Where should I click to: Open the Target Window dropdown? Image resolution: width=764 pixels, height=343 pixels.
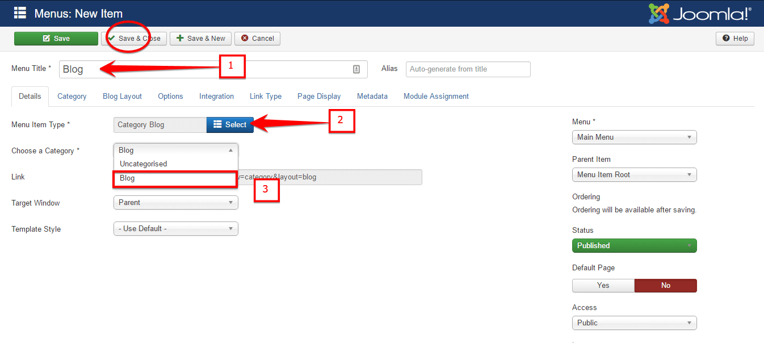(x=175, y=202)
